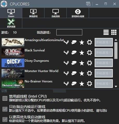Toggle 只在指定内核运行游戏 checkbox
This screenshot has height=124, width=119.
point(5,109)
